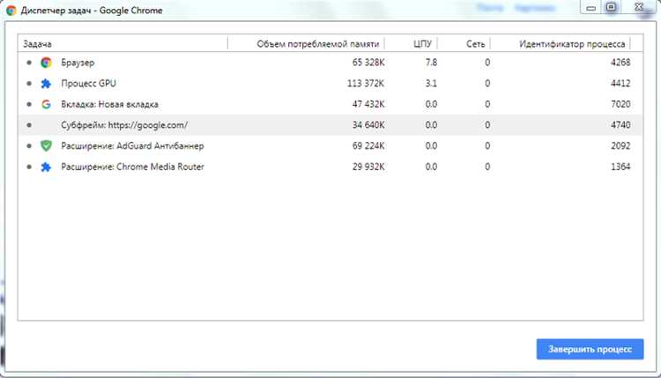661x378 pixels.
Task: Click process ID 4268
Action: (x=620, y=63)
